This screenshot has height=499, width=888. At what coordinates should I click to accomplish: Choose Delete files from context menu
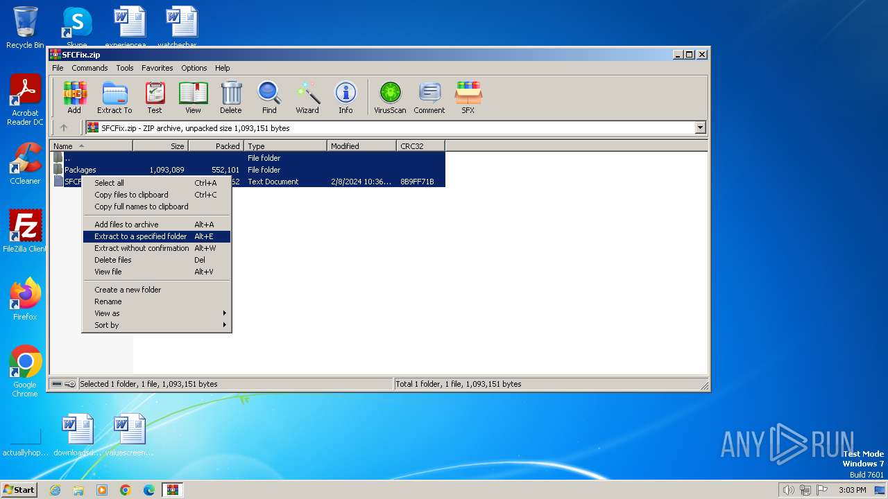pos(157,260)
